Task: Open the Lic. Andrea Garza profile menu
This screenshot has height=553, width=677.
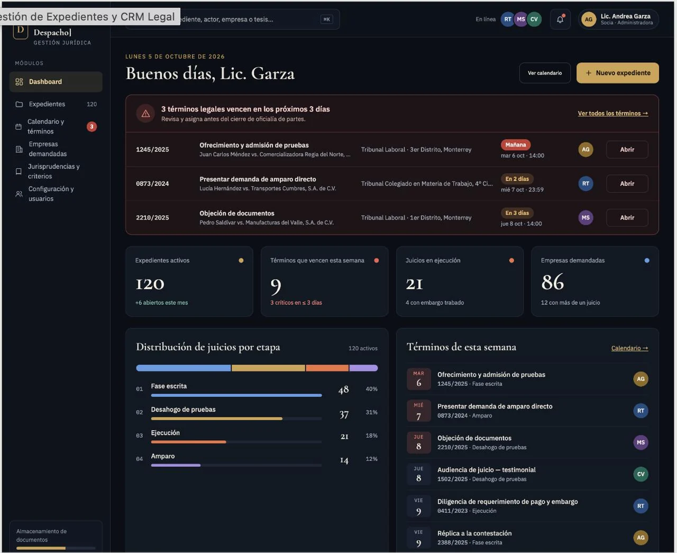Action: (x=618, y=20)
